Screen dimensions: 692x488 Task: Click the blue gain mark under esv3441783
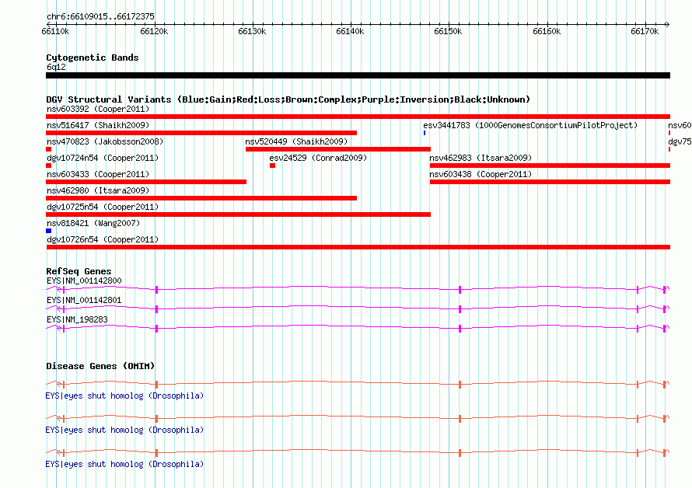point(425,133)
